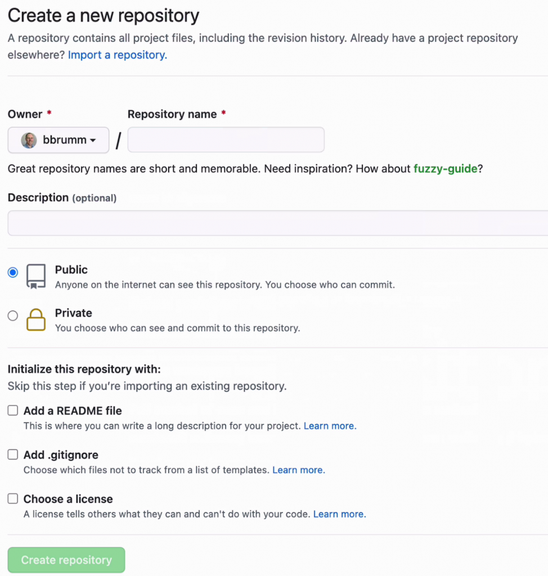The width and height of the screenshot is (548, 576).
Task: Click the private repository lock icon
Action: [36, 319]
